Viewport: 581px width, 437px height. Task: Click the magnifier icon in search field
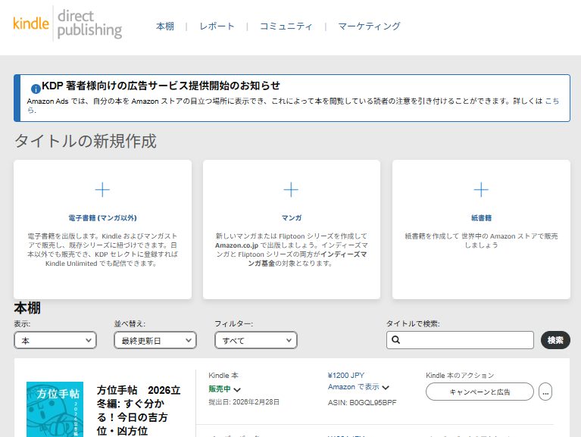click(x=395, y=341)
